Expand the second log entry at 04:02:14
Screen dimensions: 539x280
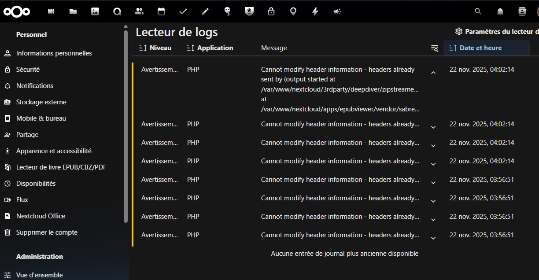(x=433, y=127)
